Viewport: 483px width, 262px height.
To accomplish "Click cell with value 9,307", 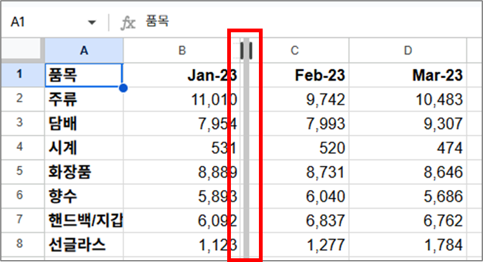I will click(x=408, y=123).
